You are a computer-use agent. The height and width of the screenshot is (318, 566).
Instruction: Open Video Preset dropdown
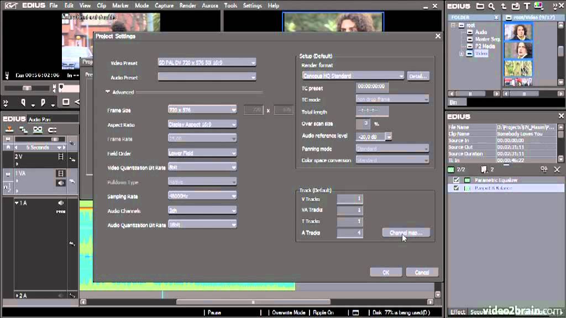coord(207,62)
